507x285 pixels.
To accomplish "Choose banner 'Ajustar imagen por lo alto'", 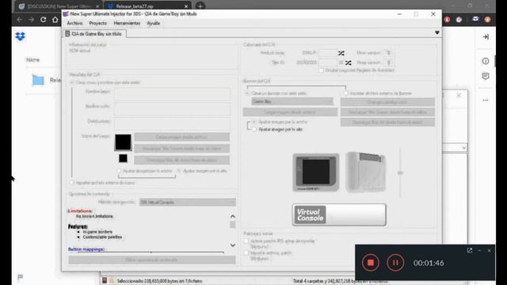I will point(254,130).
